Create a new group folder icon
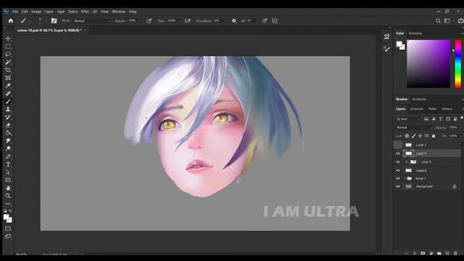 point(439,253)
